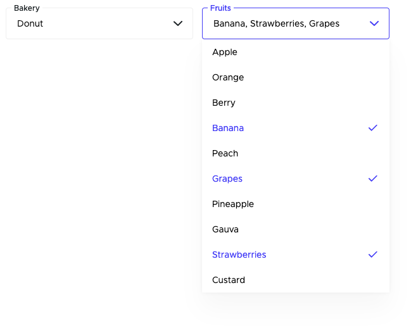Deselect the Strawberries option
The image size is (411, 328).
(239, 255)
